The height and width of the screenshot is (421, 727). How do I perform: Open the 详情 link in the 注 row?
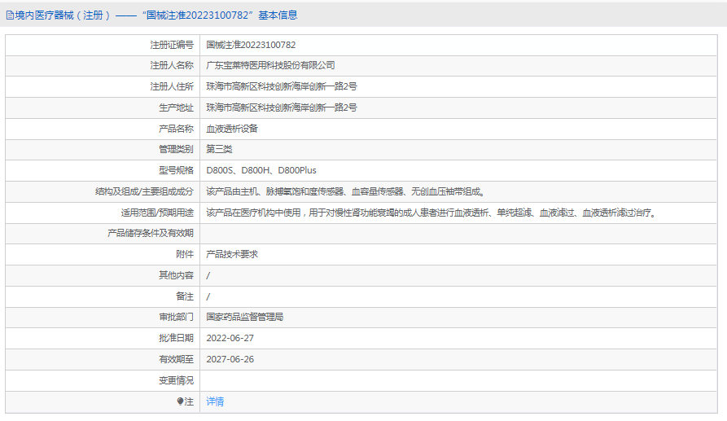(x=215, y=401)
